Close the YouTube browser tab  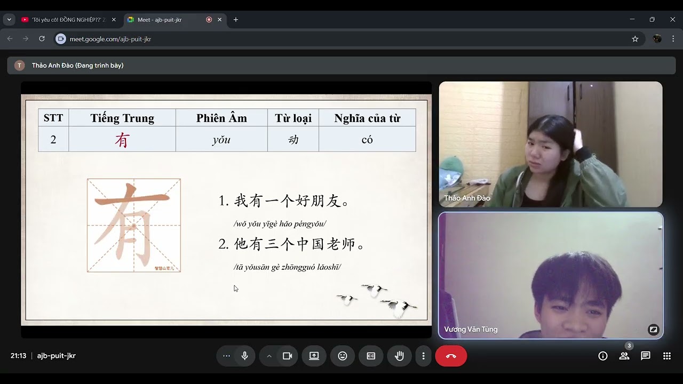pos(114,20)
